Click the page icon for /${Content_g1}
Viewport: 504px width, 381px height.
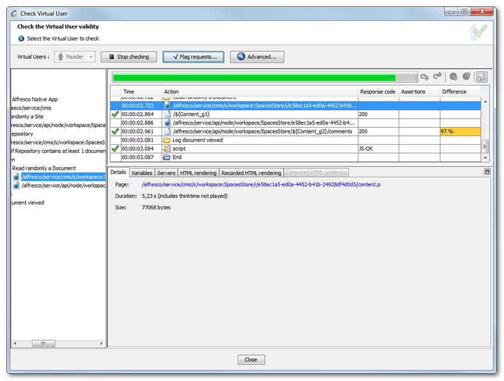click(x=167, y=114)
